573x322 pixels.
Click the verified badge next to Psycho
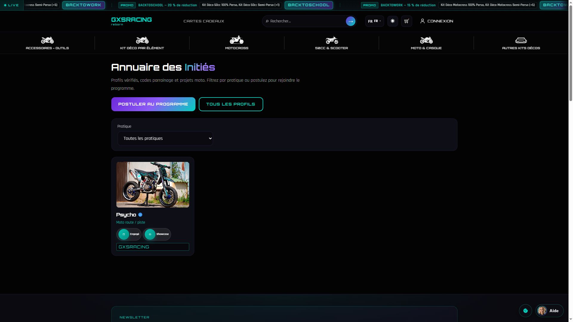[x=140, y=215]
